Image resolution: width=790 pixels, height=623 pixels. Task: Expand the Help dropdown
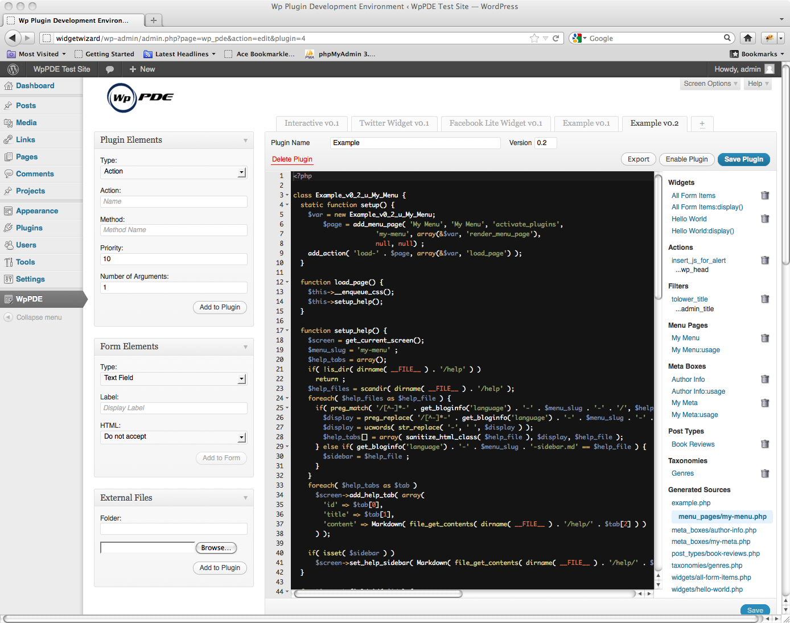[758, 84]
